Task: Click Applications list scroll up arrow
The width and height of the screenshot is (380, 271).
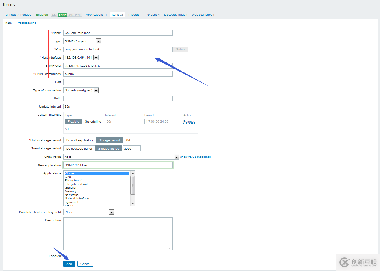Action: click(133, 173)
